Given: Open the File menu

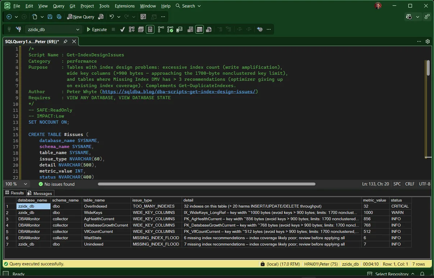Looking at the screenshot, I should click(17, 6).
